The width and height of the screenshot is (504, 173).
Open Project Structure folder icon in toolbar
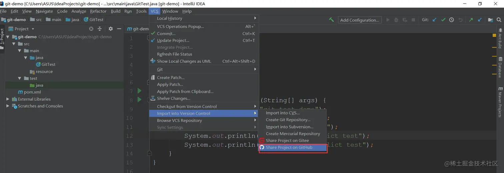tap(491, 20)
